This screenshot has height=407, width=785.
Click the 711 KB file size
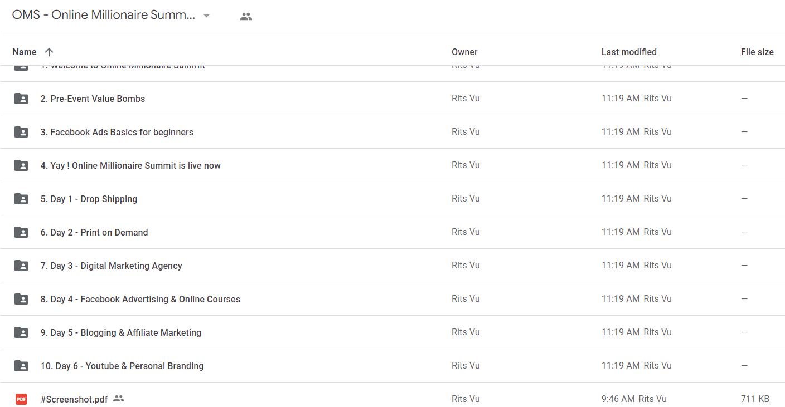pyautogui.click(x=755, y=399)
